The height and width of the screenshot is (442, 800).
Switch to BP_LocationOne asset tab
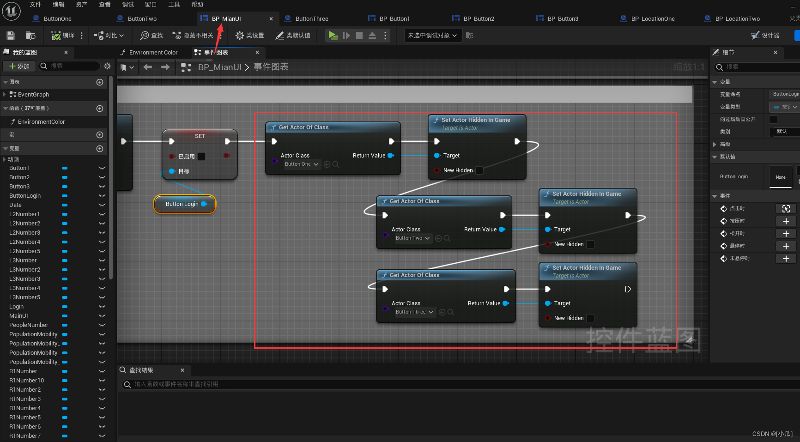click(x=653, y=19)
